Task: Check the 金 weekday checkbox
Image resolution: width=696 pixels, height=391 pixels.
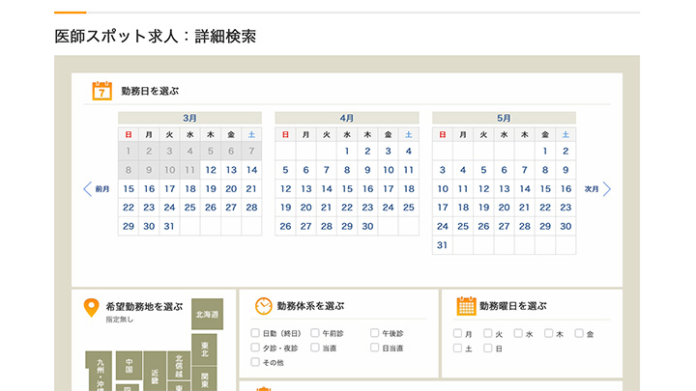Action: coord(579,333)
